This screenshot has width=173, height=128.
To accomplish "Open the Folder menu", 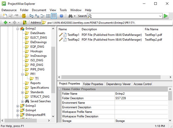I will pyautogui.click(x=24, y=10).
